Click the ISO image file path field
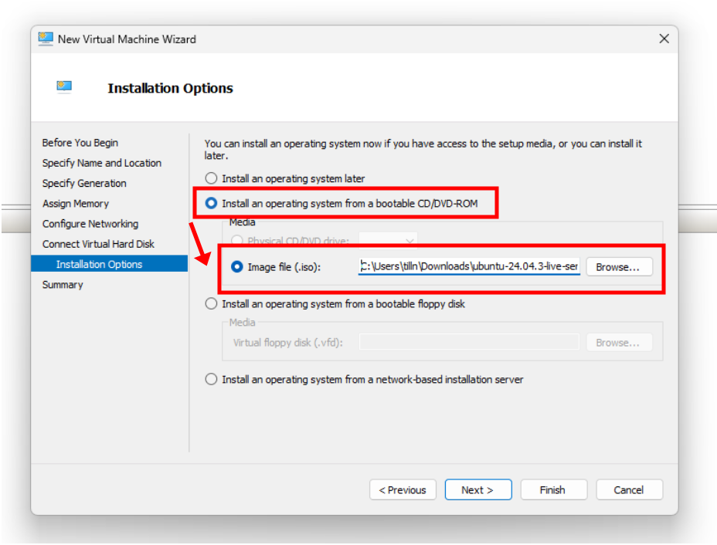The width and height of the screenshot is (717, 545). (x=469, y=266)
